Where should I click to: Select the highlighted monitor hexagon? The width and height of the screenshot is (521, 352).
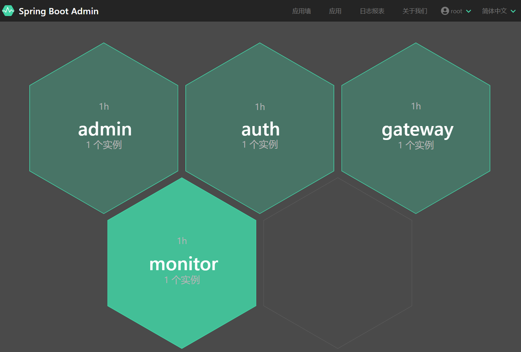click(x=182, y=264)
